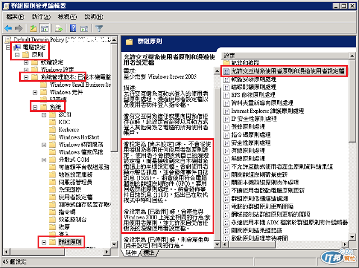Click tree pane vertical scrollbar down arrow

coord(114,245)
